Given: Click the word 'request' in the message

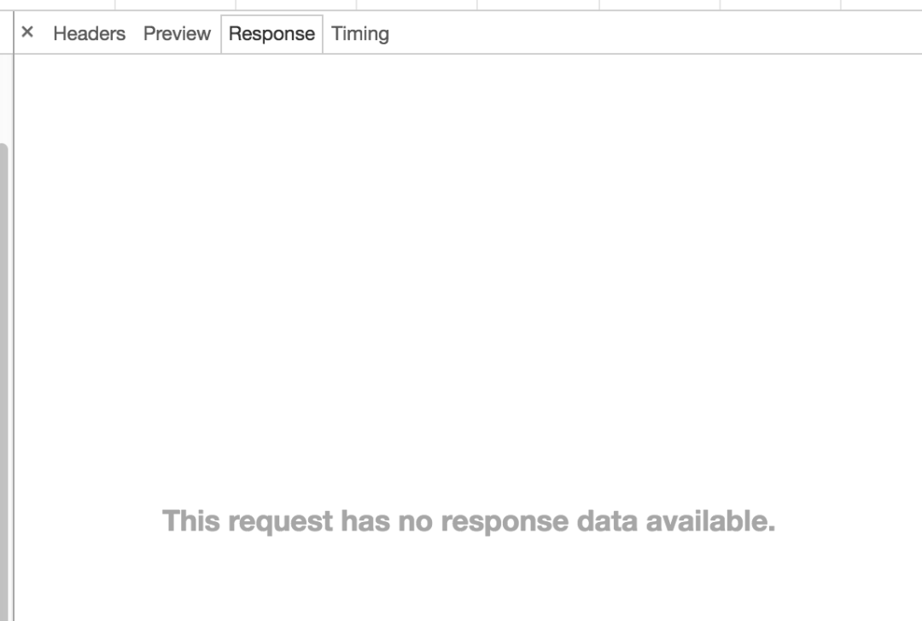Looking at the screenshot, I should coord(281,521).
